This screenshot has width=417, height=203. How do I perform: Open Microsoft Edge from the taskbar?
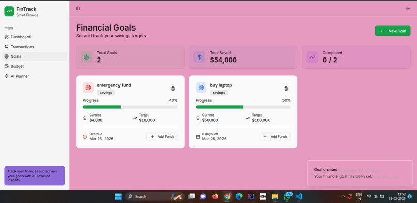(239, 197)
